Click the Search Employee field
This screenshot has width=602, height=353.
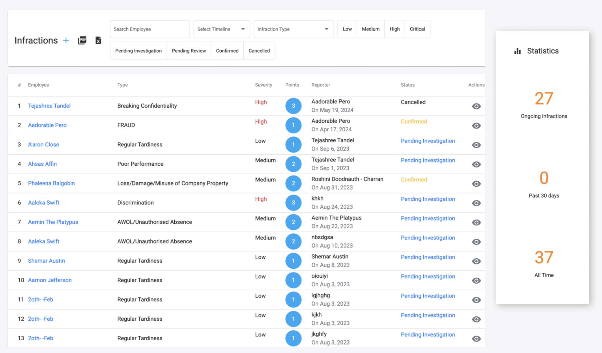click(150, 29)
